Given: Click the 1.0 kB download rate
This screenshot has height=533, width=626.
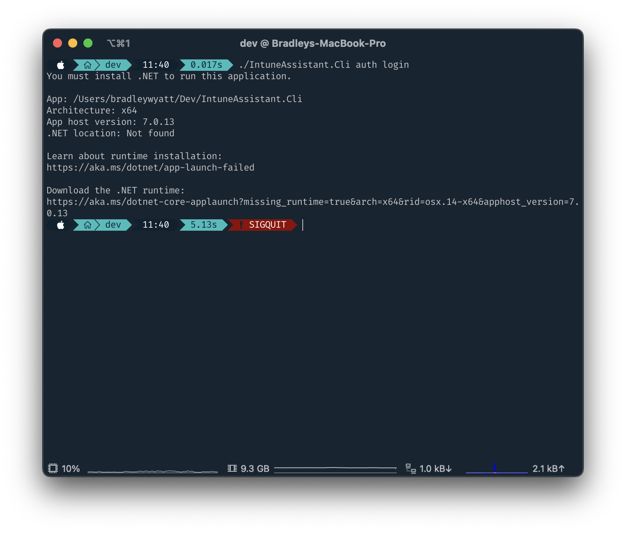Looking at the screenshot, I should click(436, 469).
